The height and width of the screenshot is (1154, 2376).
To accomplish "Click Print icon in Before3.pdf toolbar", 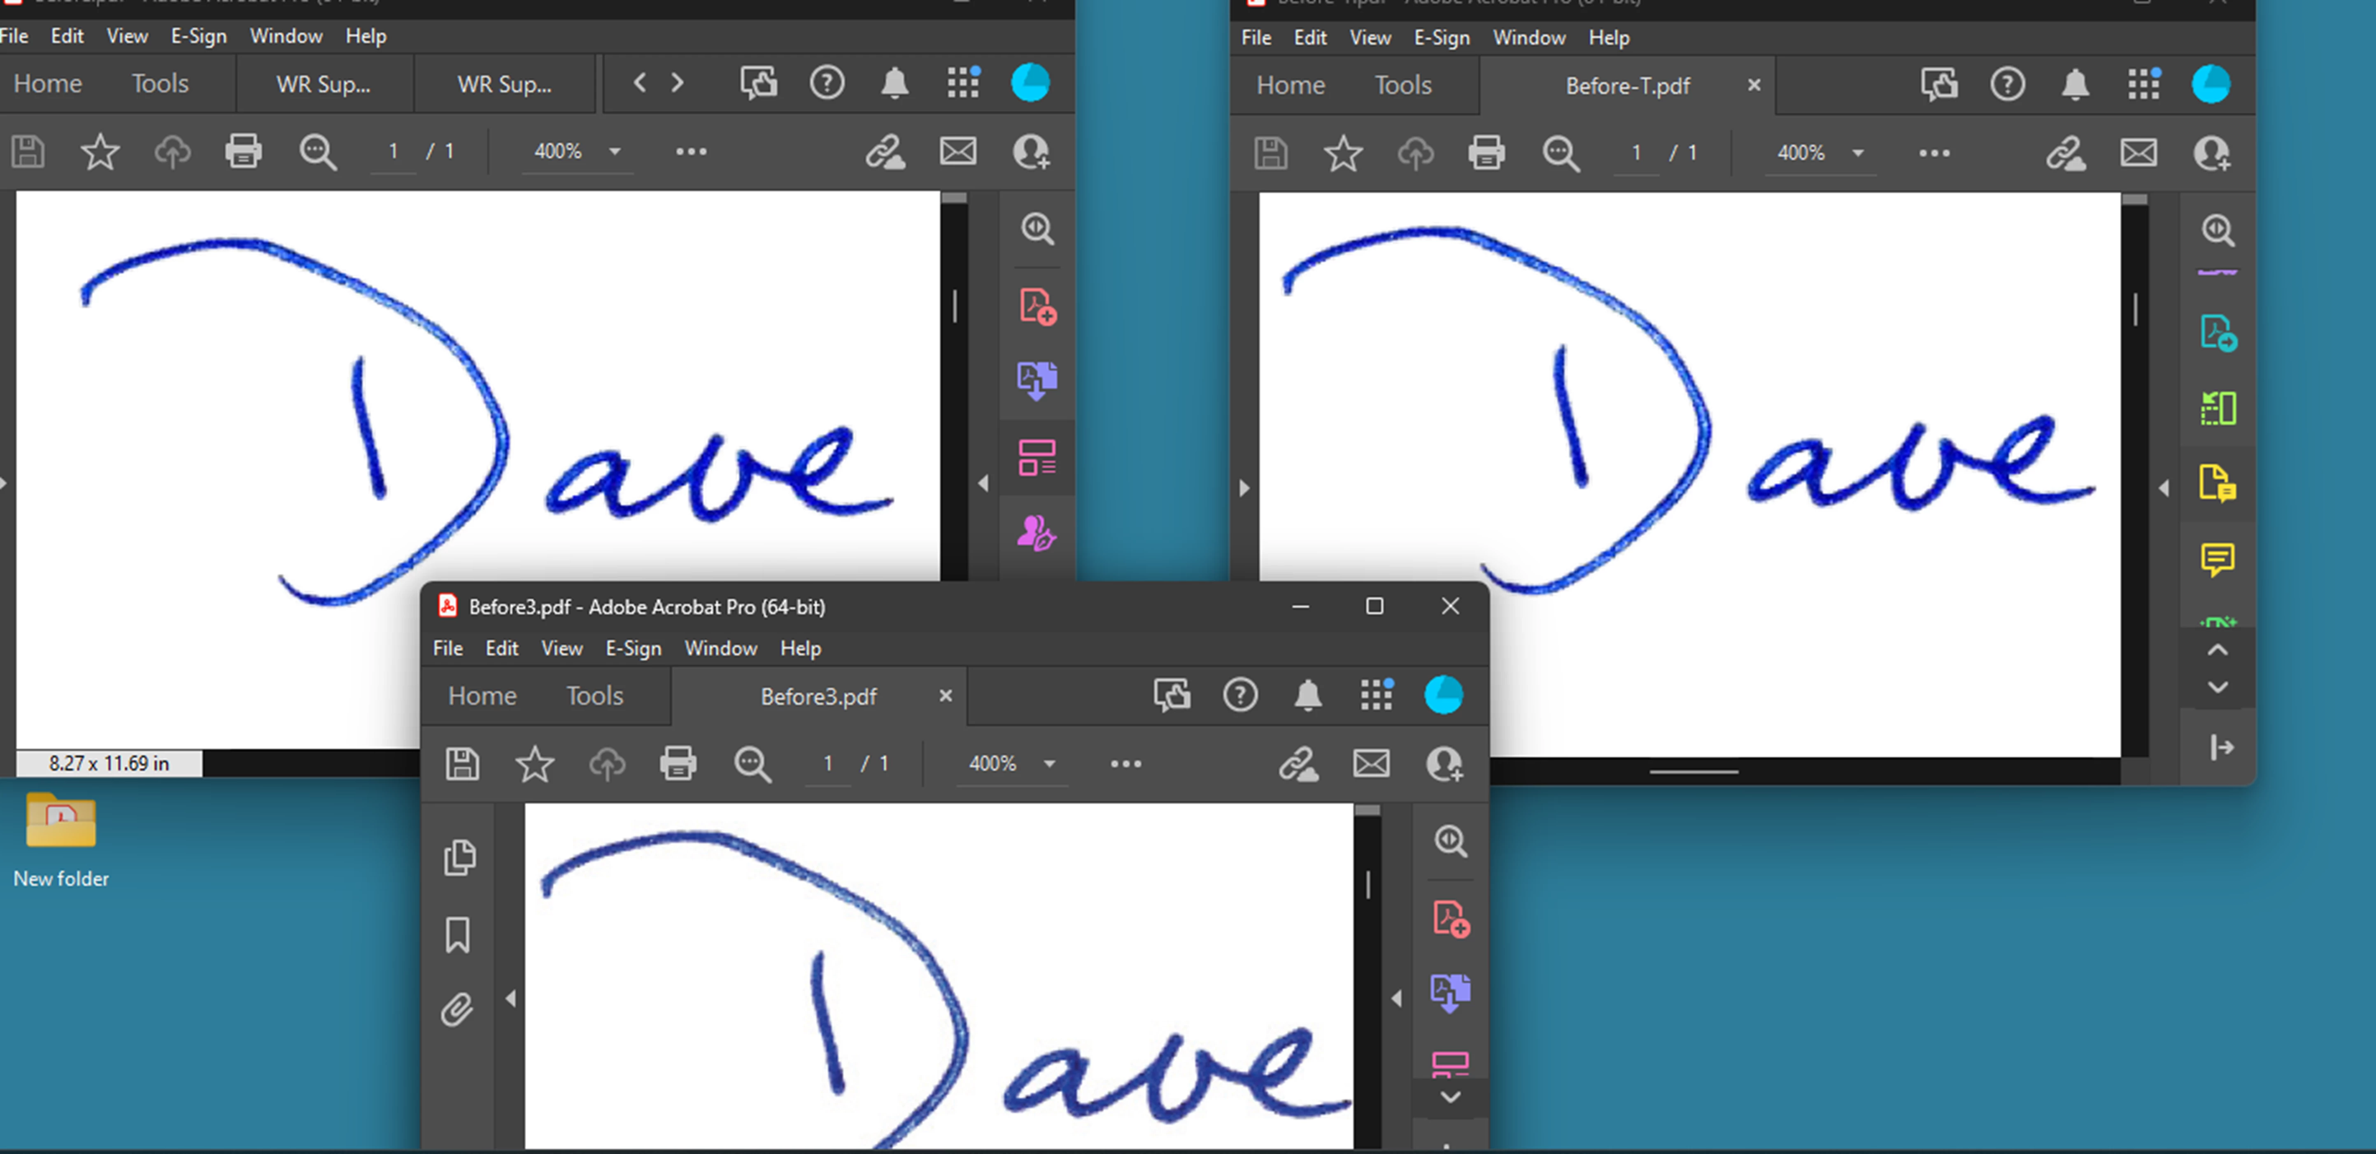I will coord(677,764).
